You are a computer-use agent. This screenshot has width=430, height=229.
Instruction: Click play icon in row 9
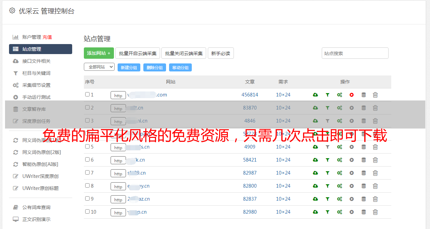pyautogui.click(x=351, y=199)
